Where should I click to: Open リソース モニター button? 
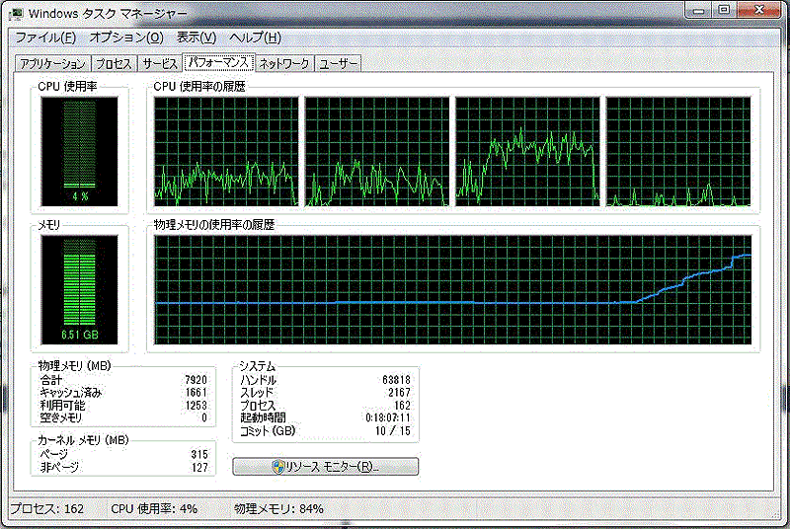click(x=326, y=467)
